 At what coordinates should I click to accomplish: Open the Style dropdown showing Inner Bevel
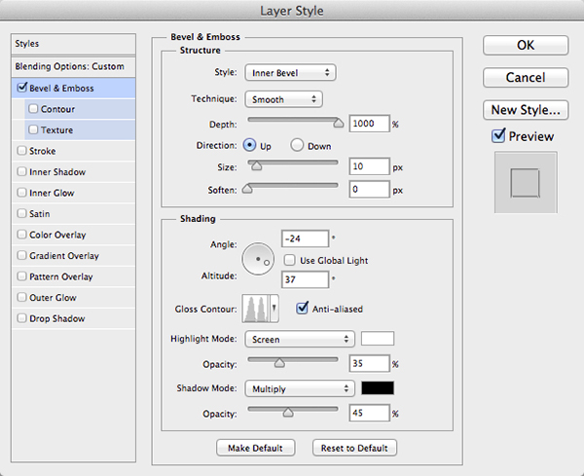tap(288, 72)
